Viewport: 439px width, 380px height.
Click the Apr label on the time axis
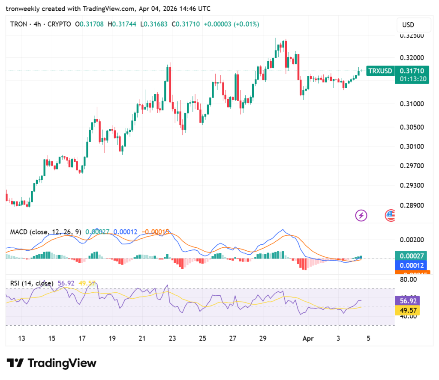point(308,338)
